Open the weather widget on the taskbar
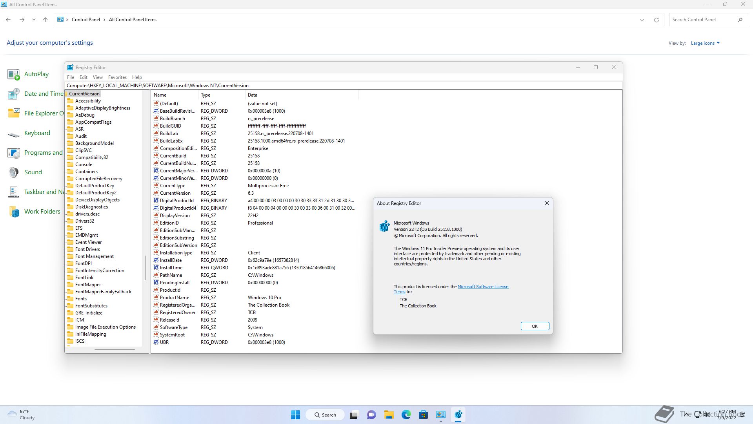 (22, 415)
